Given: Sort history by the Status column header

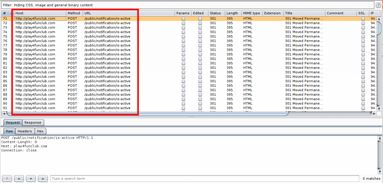Looking at the screenshot, I should point(215,13).
